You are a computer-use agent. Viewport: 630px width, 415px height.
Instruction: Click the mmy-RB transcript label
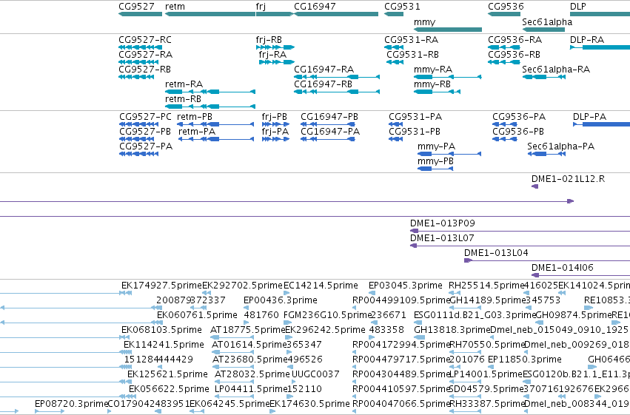point(432,84)
